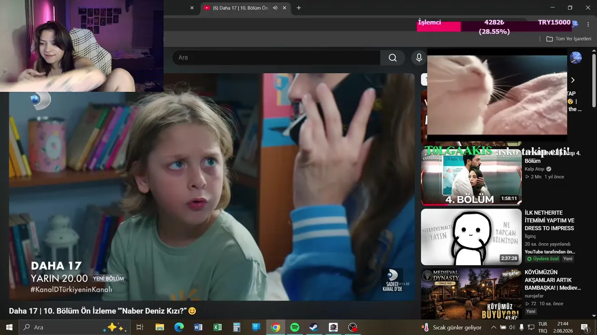
Task: Open the Tüm Yer İşaretleri bookmarks folder
Action: click(x=569, y=39)
